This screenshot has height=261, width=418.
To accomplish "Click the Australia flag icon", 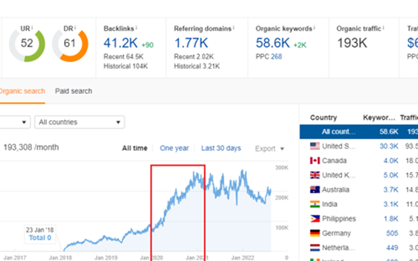I will point(315,190).
